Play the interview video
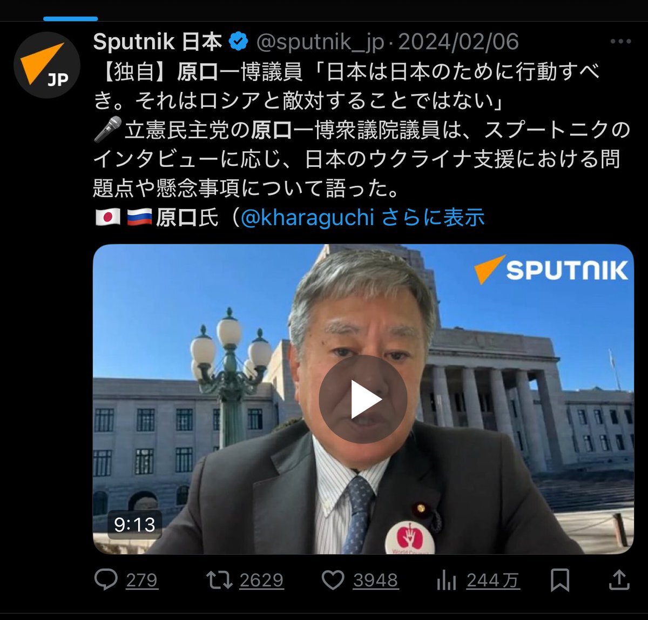This screenshot has width=648, height=620. click(363, 399)
